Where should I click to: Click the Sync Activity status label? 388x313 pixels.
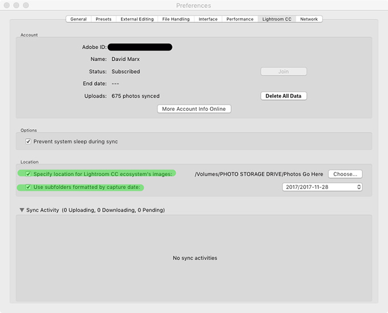coord(95,210)
